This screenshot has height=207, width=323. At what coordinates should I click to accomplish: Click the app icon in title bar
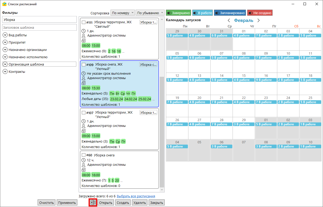[4, 4]
